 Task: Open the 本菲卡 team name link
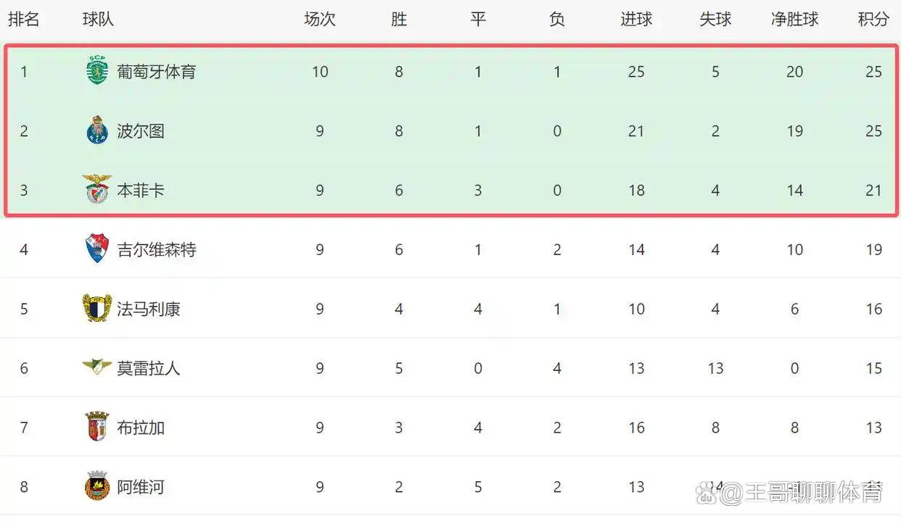141,191
